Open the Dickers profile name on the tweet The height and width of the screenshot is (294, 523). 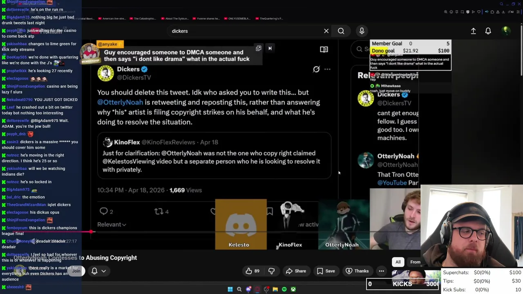(128, 69)
